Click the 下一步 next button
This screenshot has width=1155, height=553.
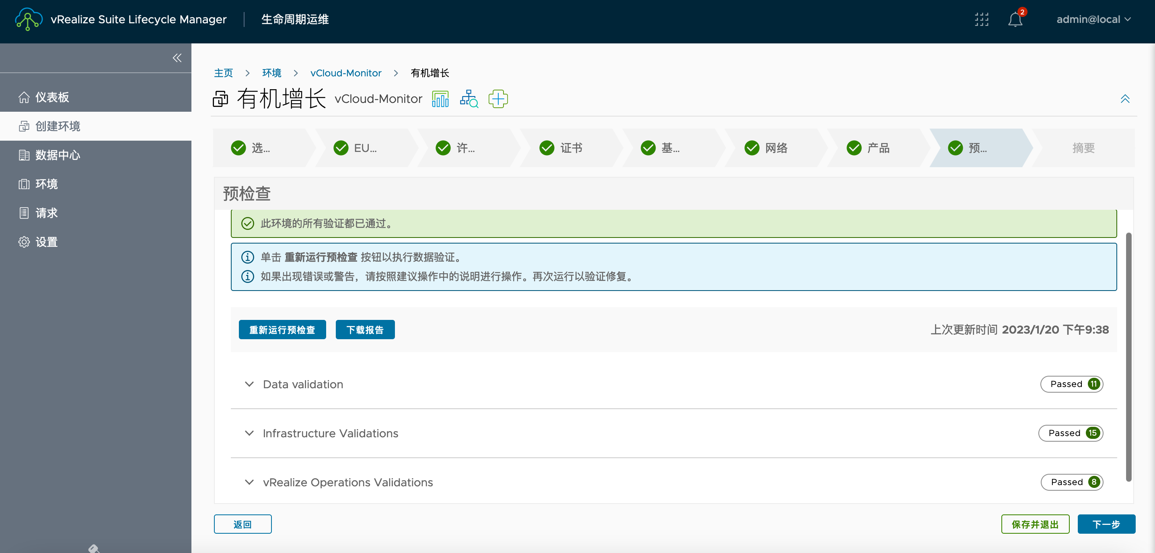pos(1106,524)
